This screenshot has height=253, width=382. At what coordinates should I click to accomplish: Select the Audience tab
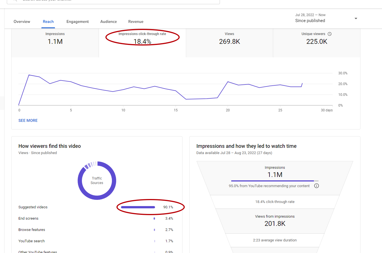tap(109, 21)
